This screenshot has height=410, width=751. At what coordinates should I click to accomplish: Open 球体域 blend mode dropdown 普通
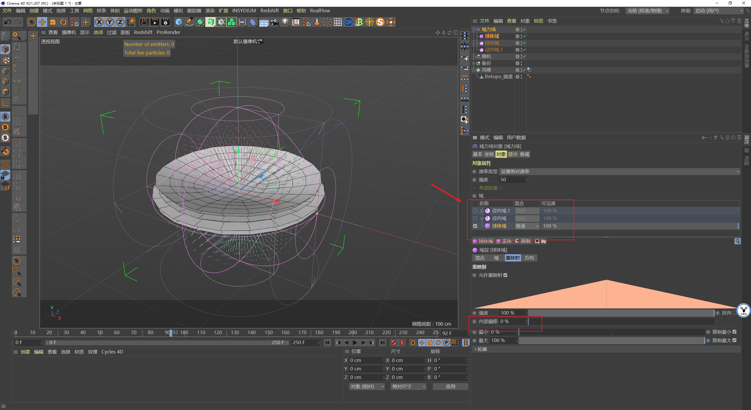527,226
